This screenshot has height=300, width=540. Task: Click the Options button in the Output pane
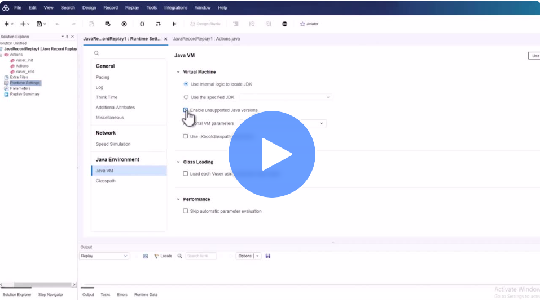click(245, 256)
